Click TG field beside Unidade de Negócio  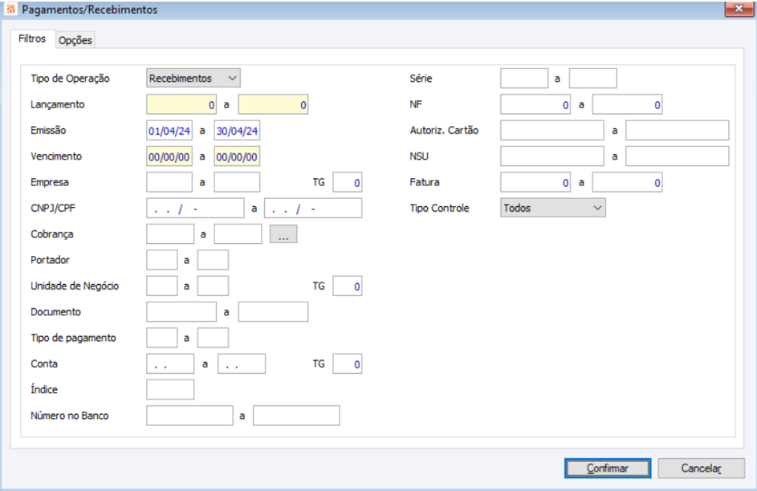(x=347, y=286)
